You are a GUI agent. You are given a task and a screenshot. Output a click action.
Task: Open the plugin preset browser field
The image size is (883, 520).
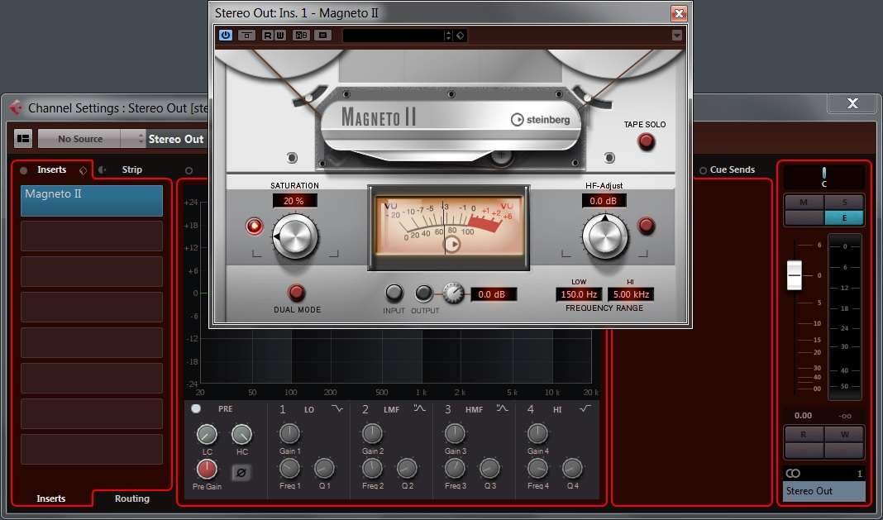(394, 36)
